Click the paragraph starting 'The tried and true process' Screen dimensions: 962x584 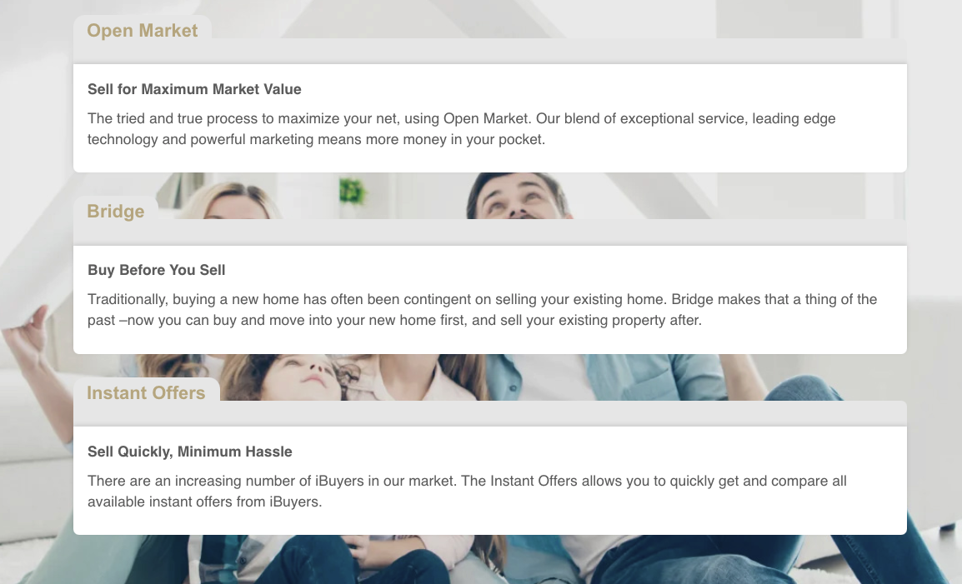(461, 129)
